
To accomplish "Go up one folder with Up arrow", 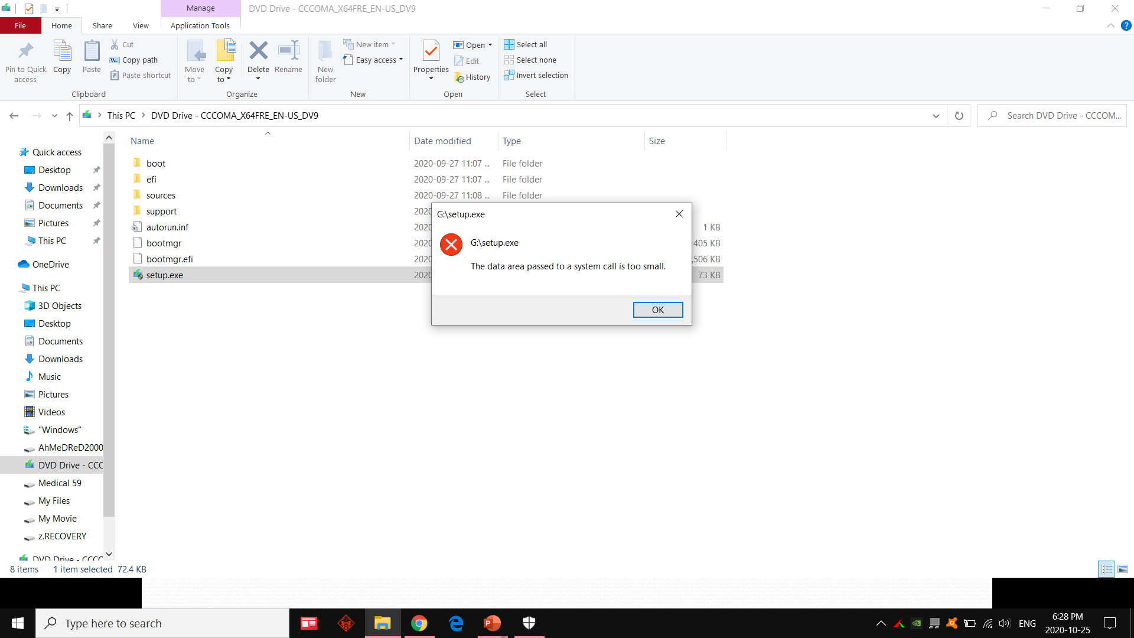I will 70,116.
